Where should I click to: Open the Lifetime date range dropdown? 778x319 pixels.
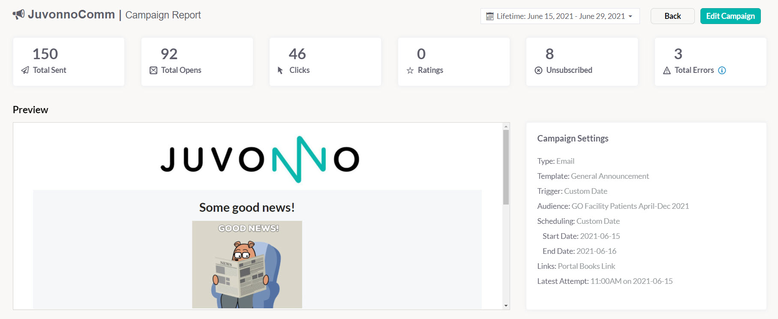tap(560, 16)
